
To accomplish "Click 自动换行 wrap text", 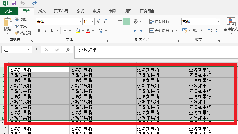I will click(x=159, y=21).
